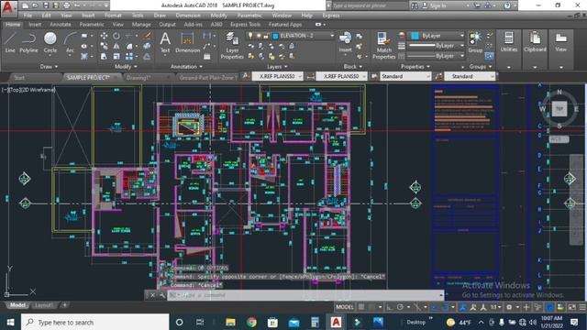The image size is (587, 330).
Task: Toggle polar tracking in status bar
Action: click(x=400, y=307)
